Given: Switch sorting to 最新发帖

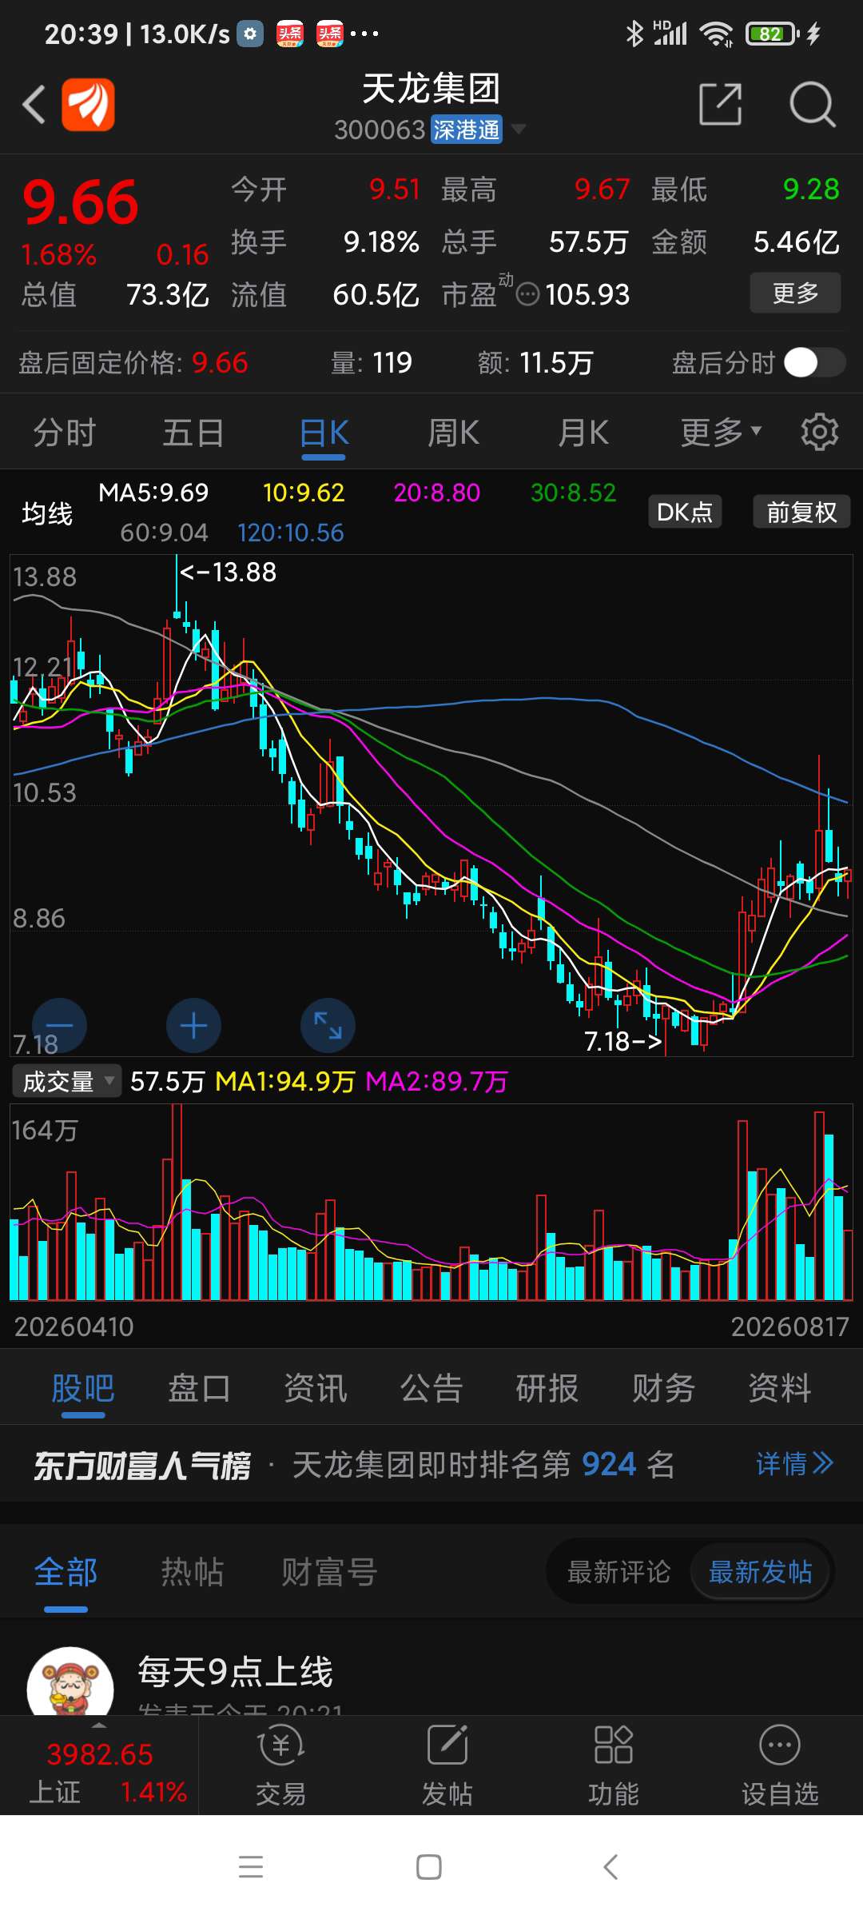Looking at the screenshot, I should [760, 1572].
